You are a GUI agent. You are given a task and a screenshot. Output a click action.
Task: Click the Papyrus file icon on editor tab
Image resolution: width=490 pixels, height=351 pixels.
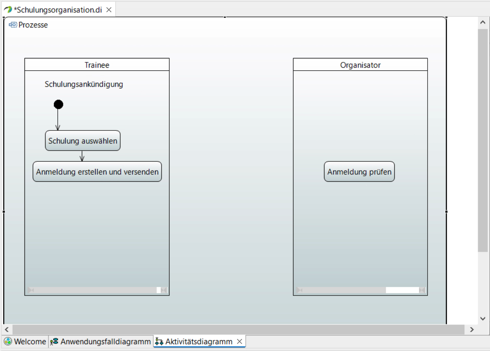[x=8, y=10]
